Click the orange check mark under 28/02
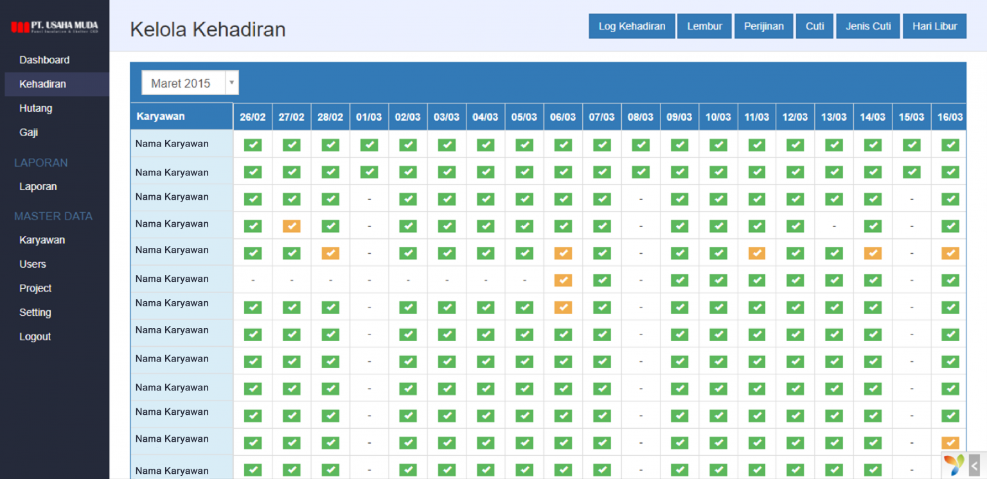Viewport: 987px width, 479px height. click(330, 253)
